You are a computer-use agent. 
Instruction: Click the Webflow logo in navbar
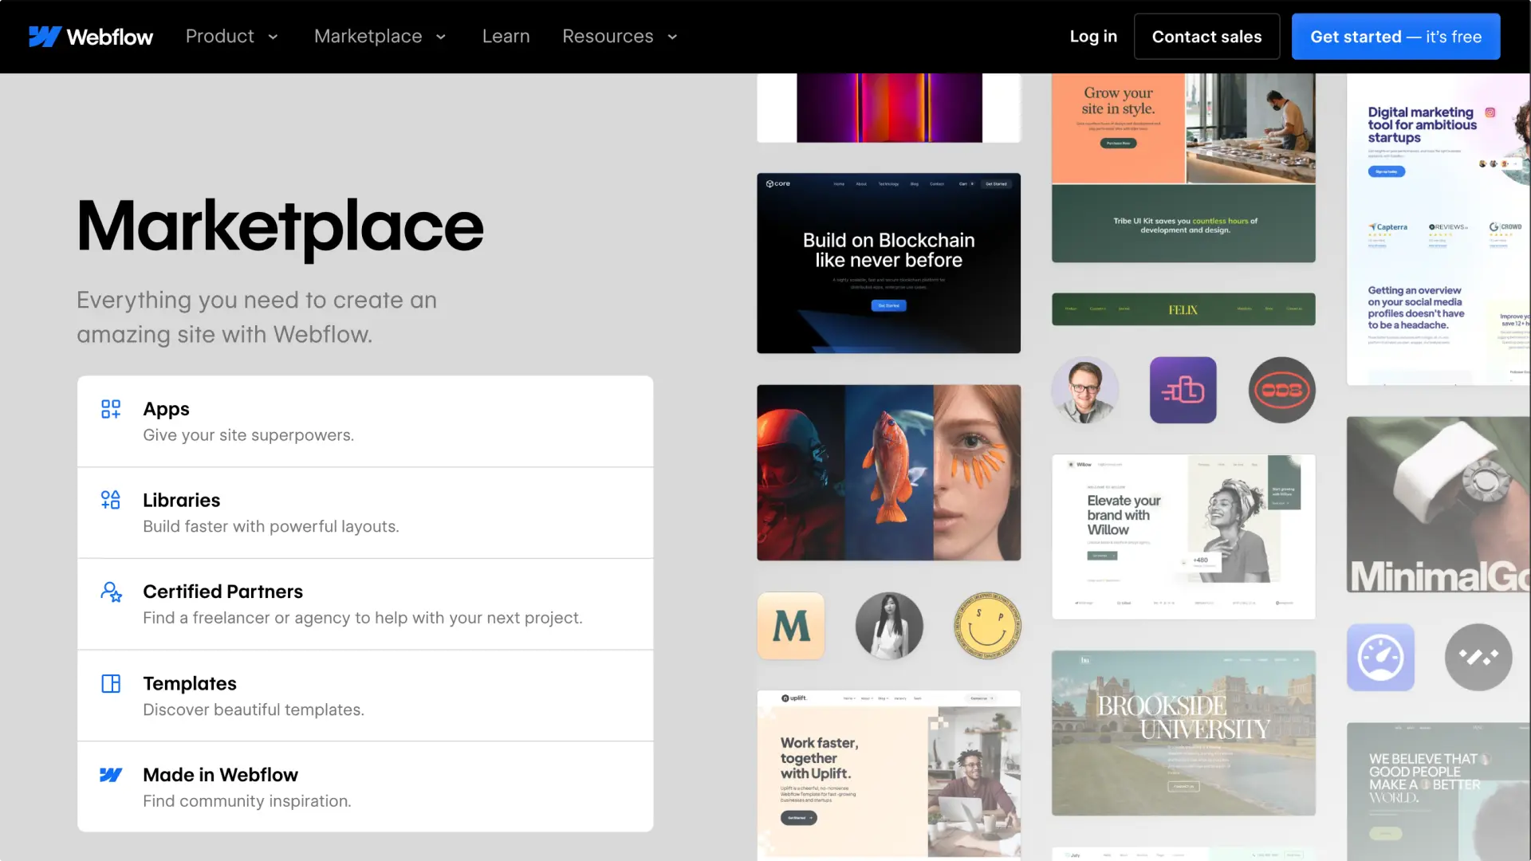coord(91,37)
